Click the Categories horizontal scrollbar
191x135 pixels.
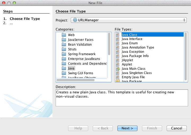(76, 80)
